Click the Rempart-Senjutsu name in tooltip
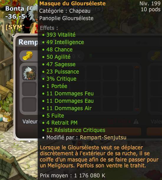This screenshot has width=162, height=180. tap(103, 138)
